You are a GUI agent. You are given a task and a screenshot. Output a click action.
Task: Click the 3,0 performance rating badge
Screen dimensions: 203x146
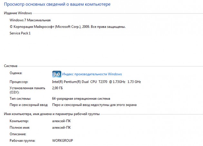[x=56, y=74]
